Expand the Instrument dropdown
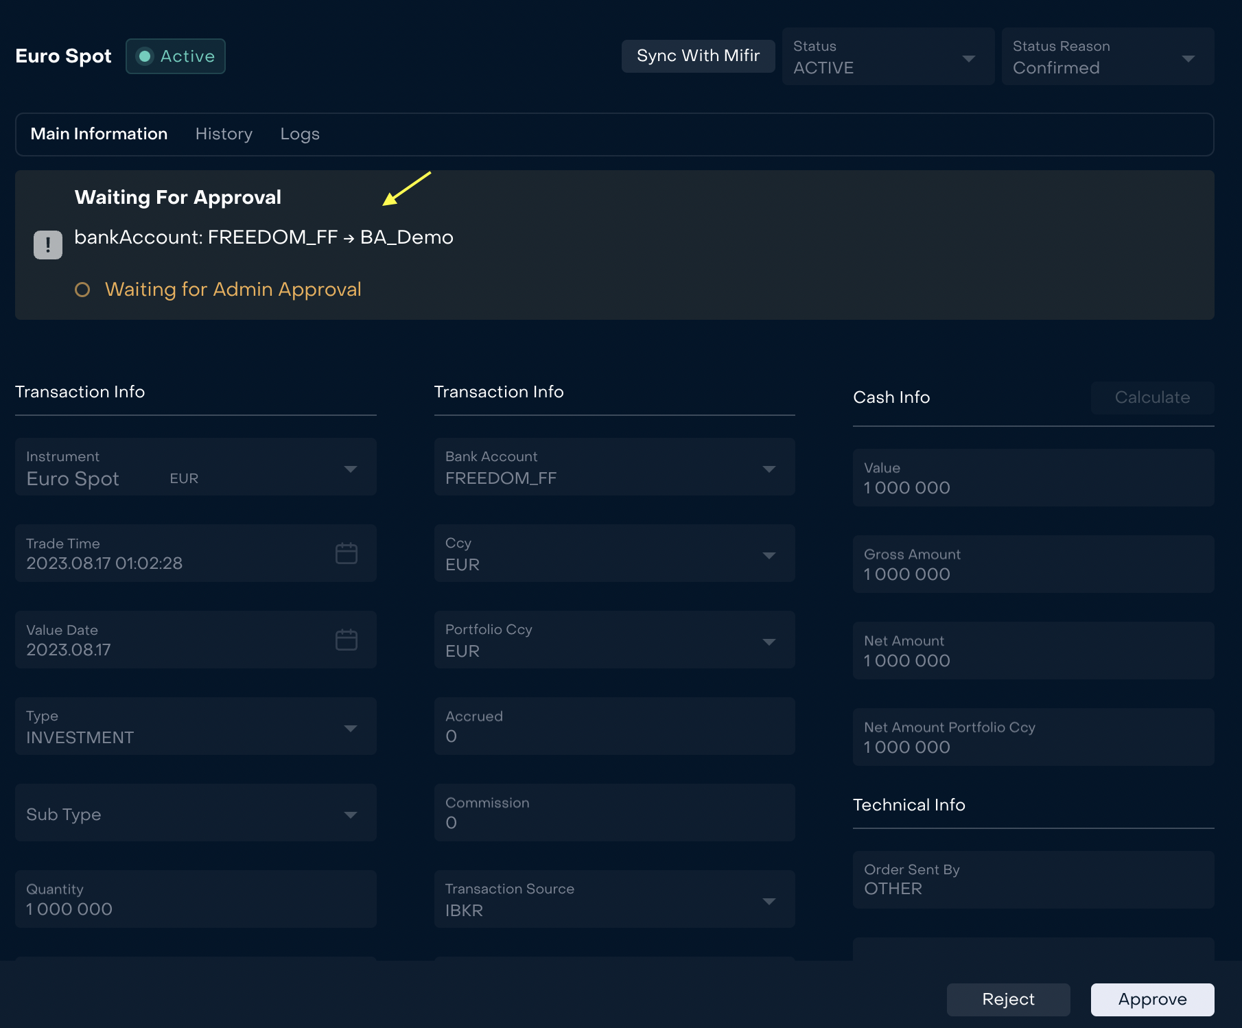Viewport: 1242px width, 1028px height. click(x=350, y=469)
